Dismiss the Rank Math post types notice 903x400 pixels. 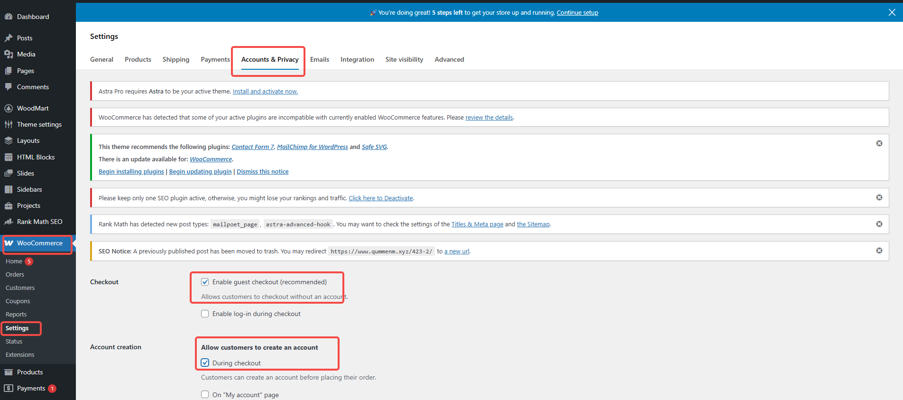879,224
